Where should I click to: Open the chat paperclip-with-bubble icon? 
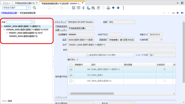coord(88,8)
